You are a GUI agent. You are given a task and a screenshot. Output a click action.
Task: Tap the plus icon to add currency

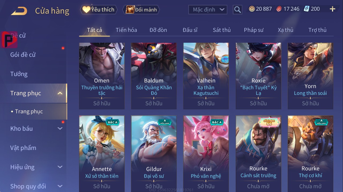333,9
